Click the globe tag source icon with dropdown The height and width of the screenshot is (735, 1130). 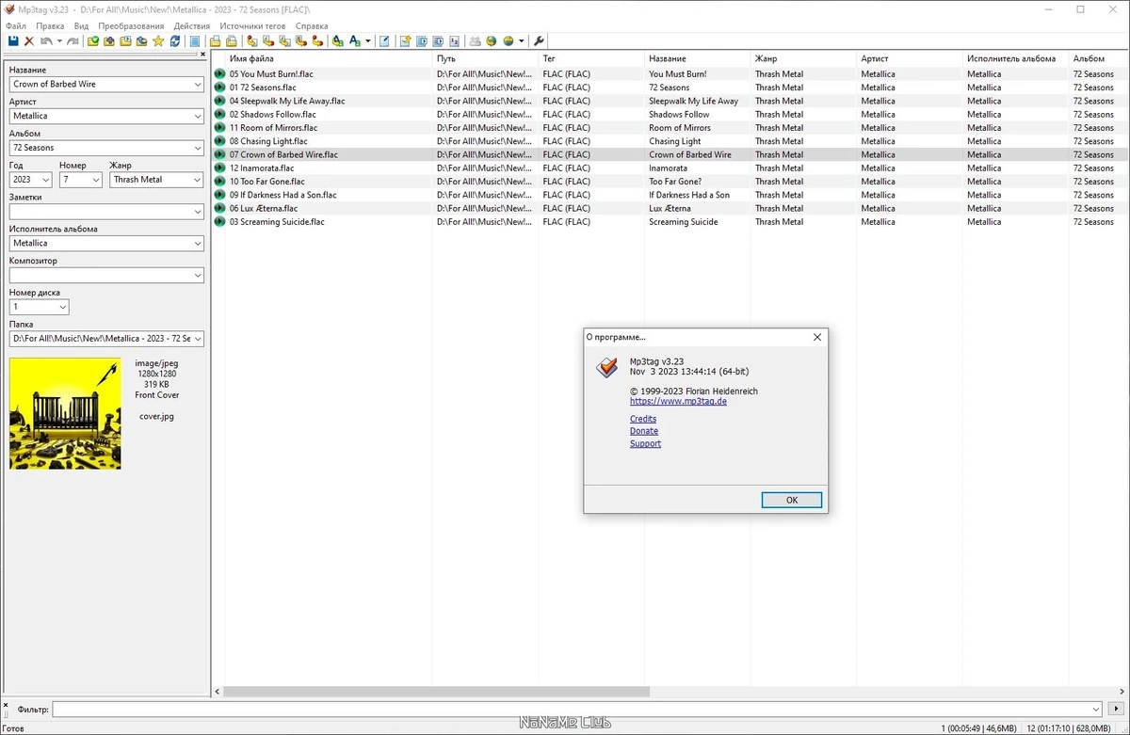click(x=508, y=41)
